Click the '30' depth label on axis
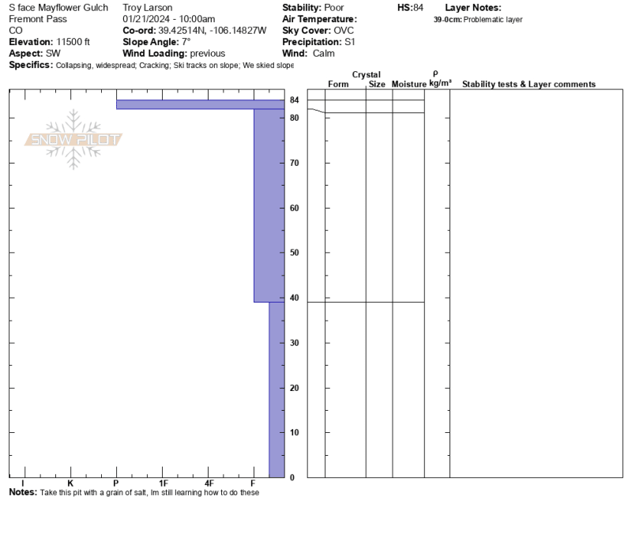 click(x=294, y=343)
